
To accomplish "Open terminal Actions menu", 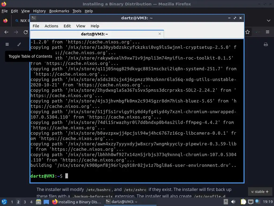I will [x=51, y=26].
